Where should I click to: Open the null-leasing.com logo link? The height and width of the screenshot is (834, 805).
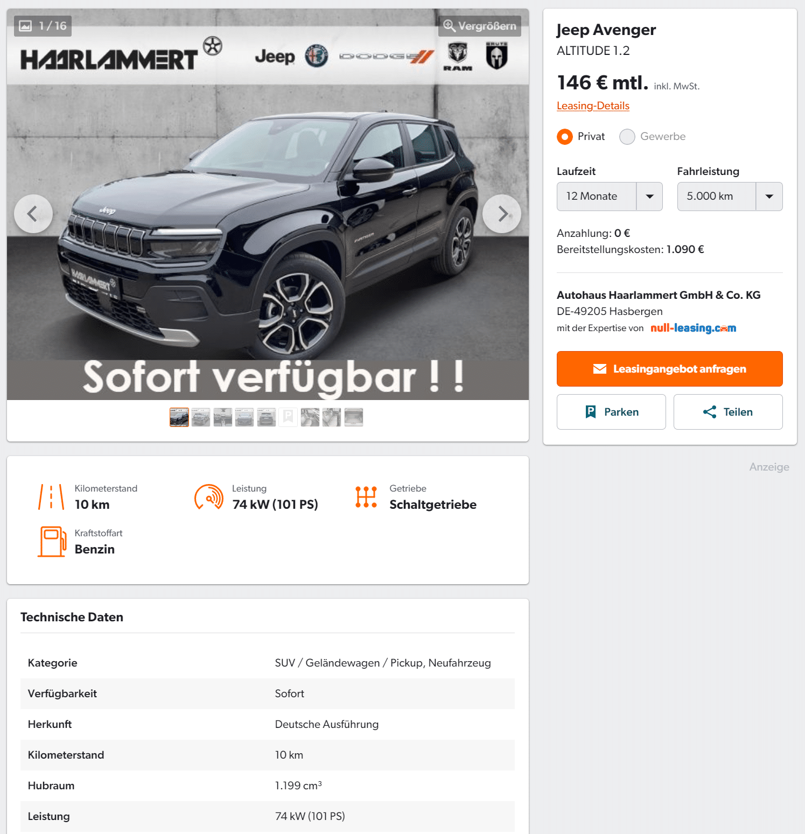point(693,328)
